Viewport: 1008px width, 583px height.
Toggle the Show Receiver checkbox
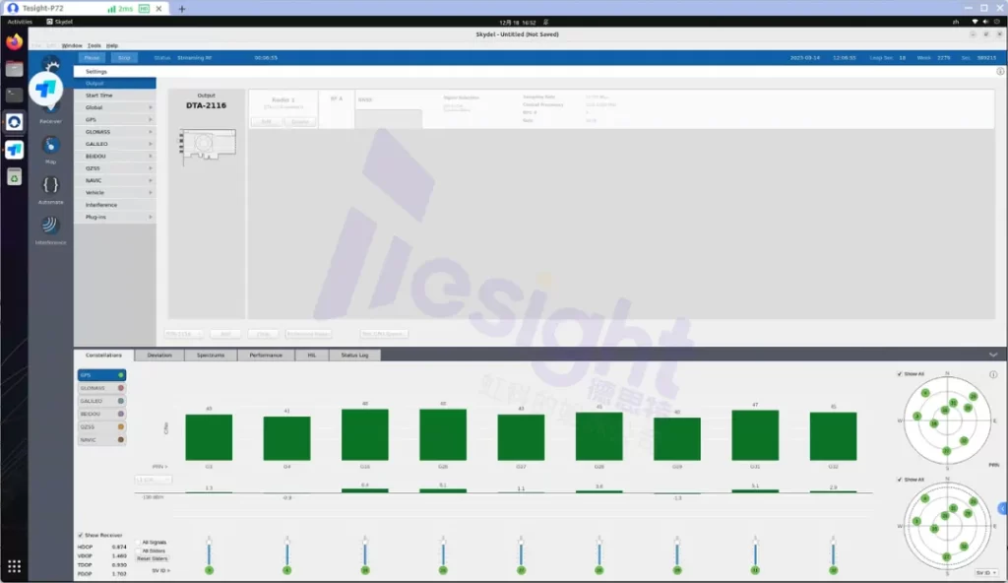click(x=81, y=536)
